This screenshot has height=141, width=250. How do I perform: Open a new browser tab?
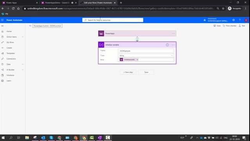(x=121, y=3)
